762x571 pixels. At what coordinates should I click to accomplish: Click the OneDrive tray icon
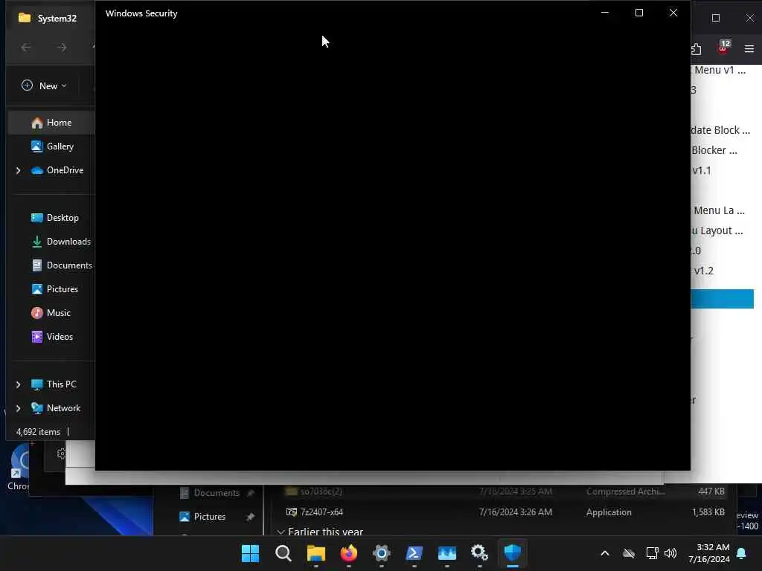point(629,553)
